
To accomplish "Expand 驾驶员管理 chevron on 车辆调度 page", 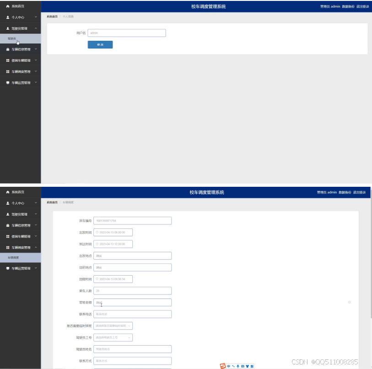I will 36,214.
